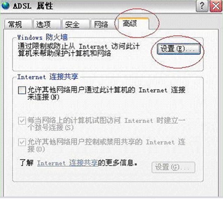223x199 pixels.
Task: Click the ADSL 属性 title bar text
Action: point(33,6)
